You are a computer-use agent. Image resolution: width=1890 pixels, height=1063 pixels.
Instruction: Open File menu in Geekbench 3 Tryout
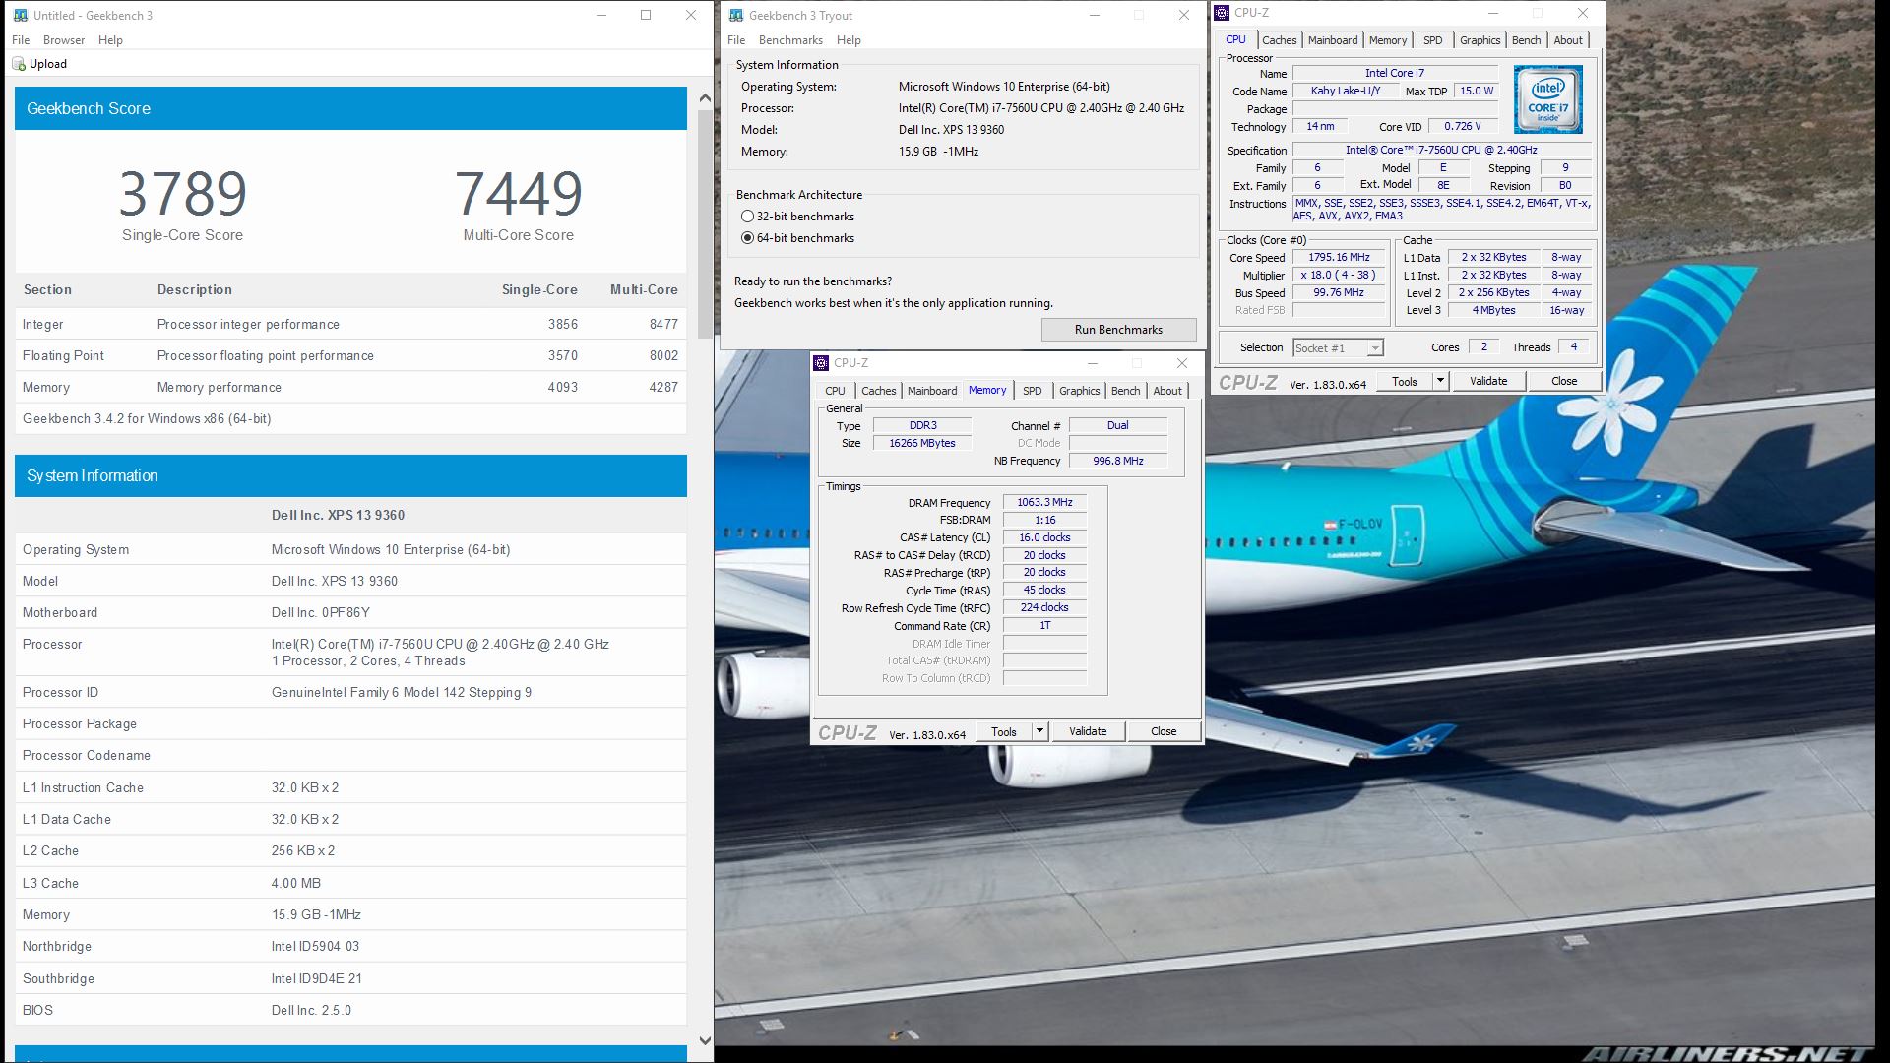point(736,40)
